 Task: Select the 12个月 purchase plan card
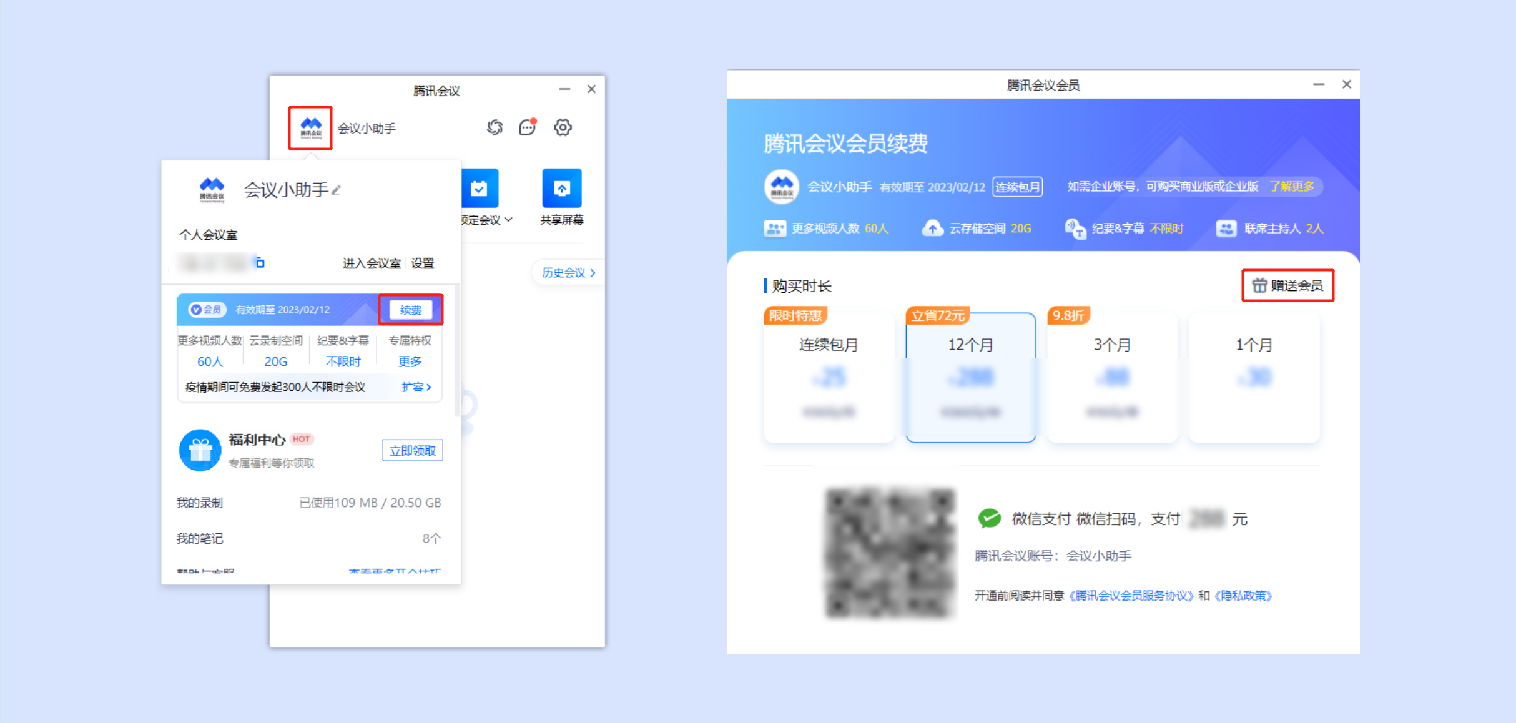click(x=970, y=378)
